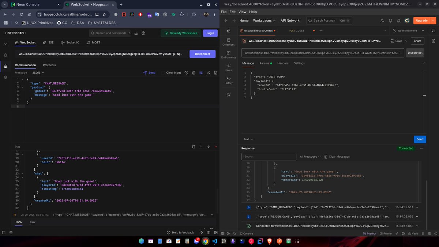Screen dimensions: 439x247
Task: Click Hoppscotch purple Disconnect button
Action: coord(202,54)
